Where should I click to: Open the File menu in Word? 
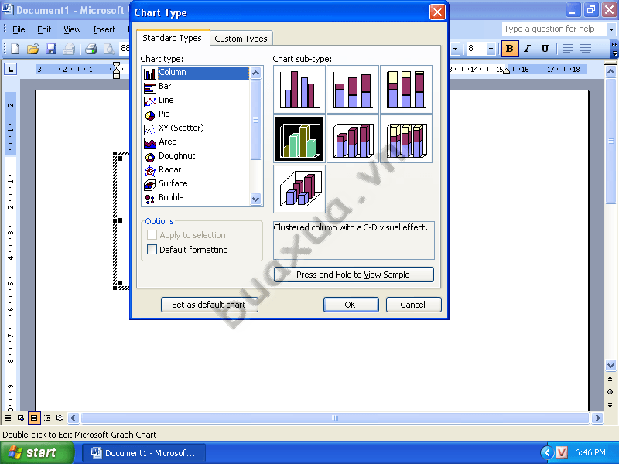click(19, 29)
